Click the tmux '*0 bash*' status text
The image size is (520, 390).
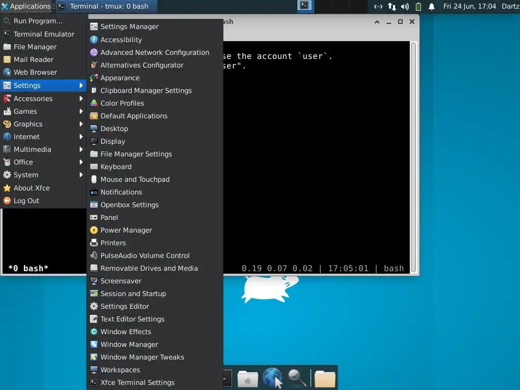[x=28, y=268]
